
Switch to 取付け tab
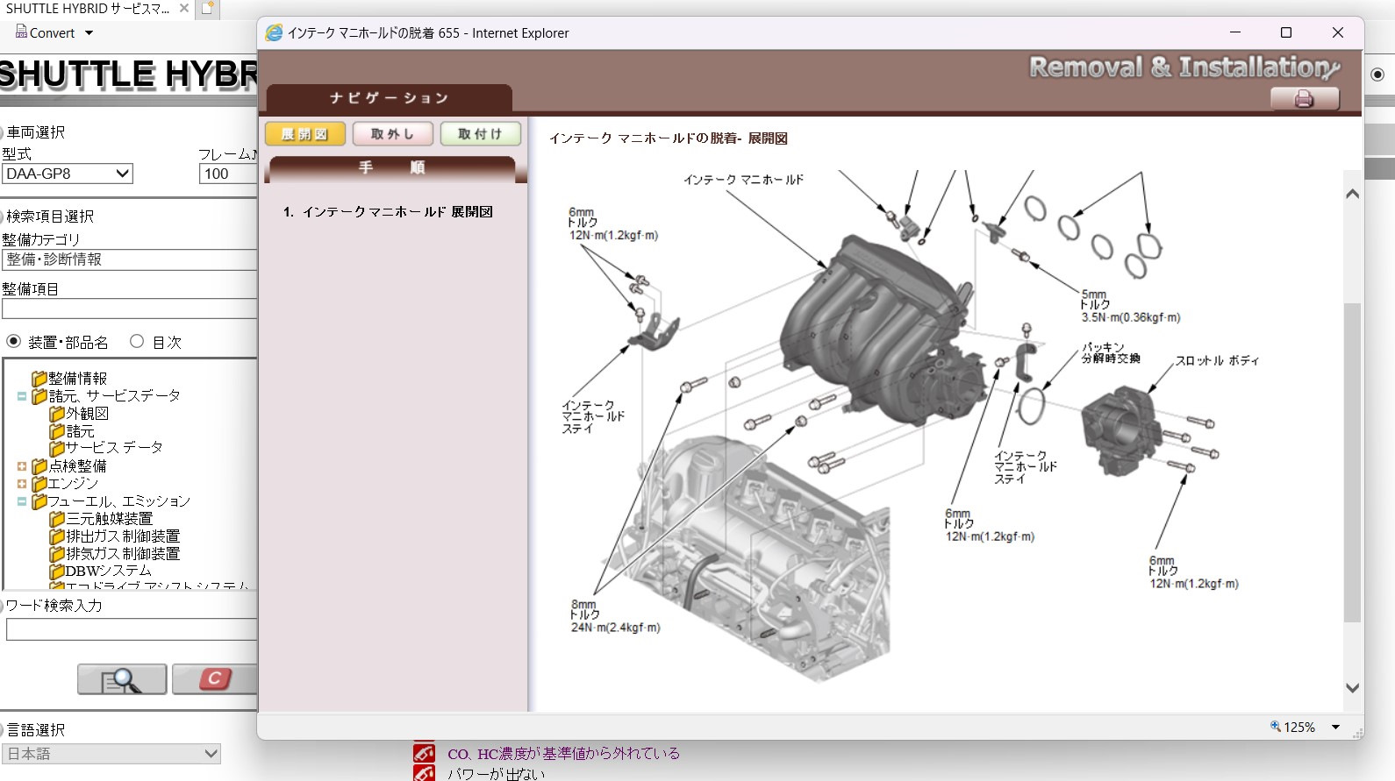point(480,134)
